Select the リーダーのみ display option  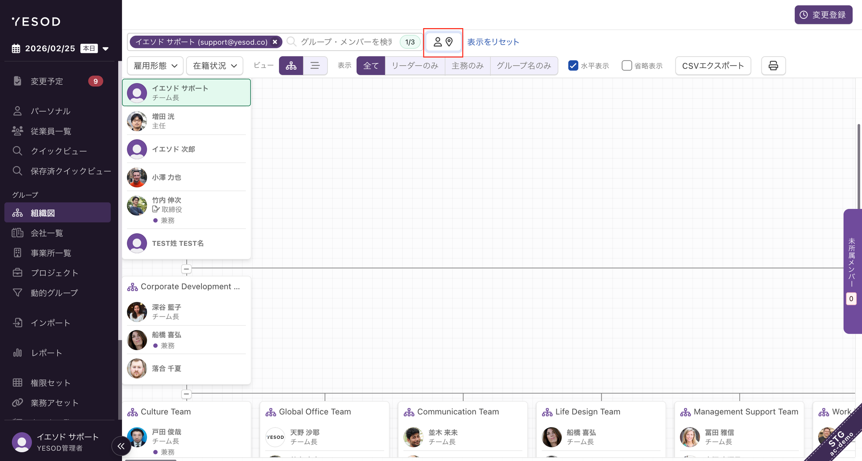click(x=415, y=66)
